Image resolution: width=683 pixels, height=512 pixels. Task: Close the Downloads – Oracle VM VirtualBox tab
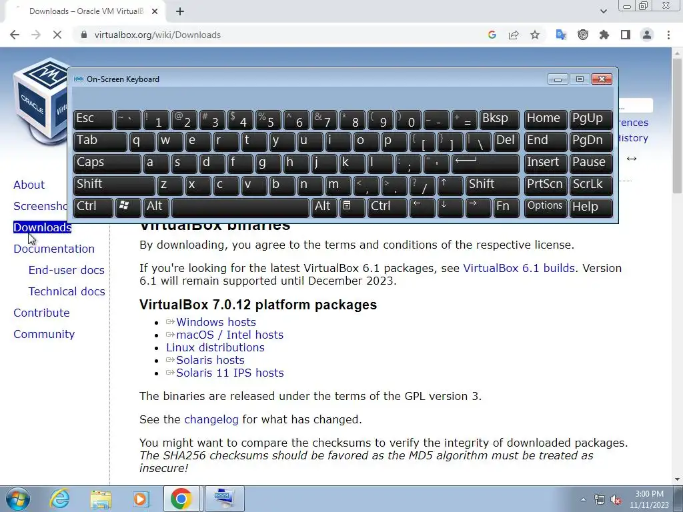tap(155, 11)
